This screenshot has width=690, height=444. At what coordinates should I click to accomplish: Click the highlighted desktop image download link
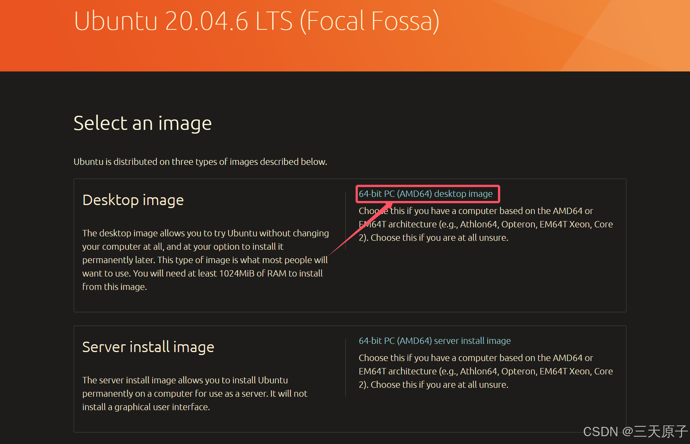click(x=427, y=194)
